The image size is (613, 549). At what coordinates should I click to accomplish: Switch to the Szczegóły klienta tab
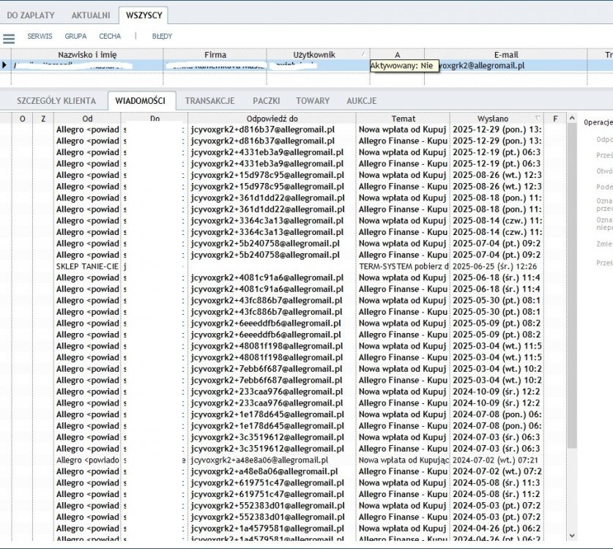point(56,101)
